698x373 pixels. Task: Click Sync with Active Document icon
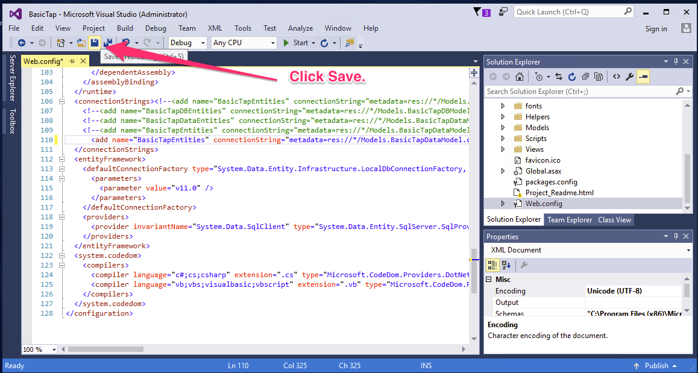[559, 77]
